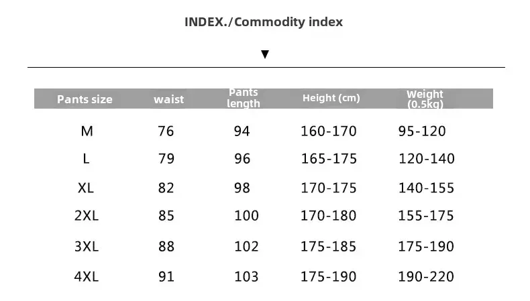Click height range 165-175 in L row
530x301 pixels.
tap(329, 158)
